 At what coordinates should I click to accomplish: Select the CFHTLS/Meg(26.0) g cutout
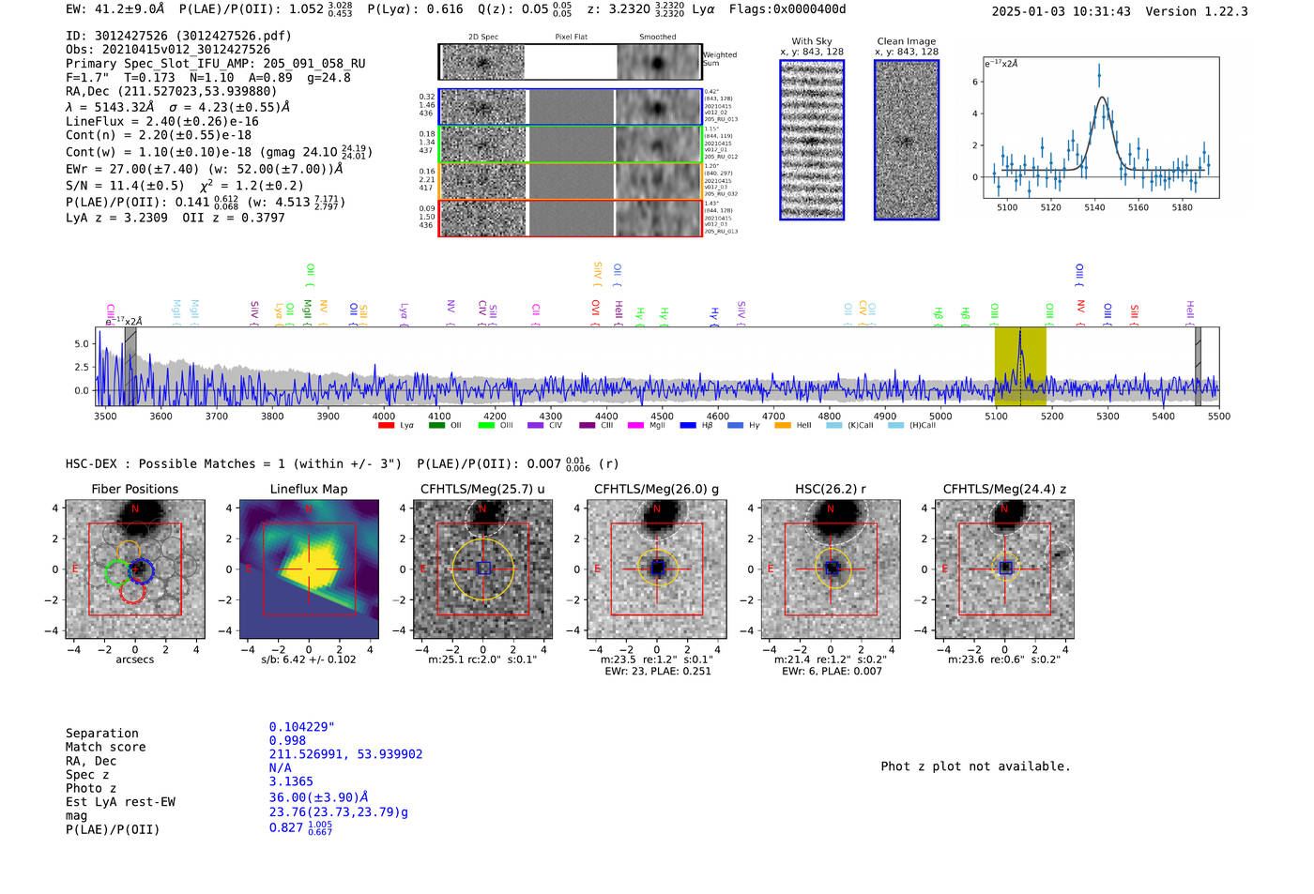tap(657, 569)
